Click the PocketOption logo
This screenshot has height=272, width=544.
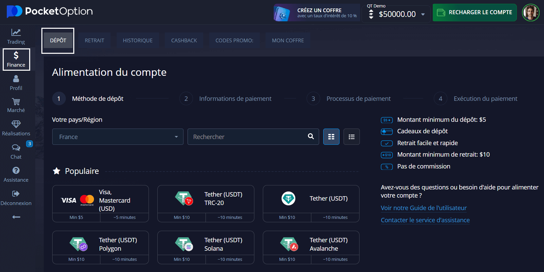pos(50,12)
